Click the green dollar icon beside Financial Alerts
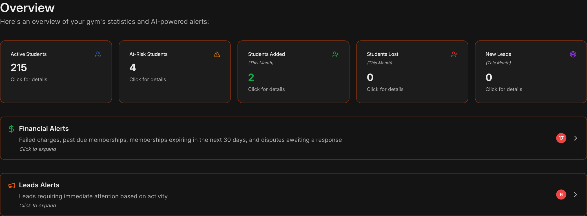This screenshot has height=216, width=587. tap(11, 129)
